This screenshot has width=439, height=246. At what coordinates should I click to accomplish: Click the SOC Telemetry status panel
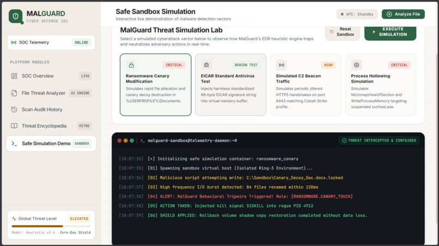click(x=51, y=42)
